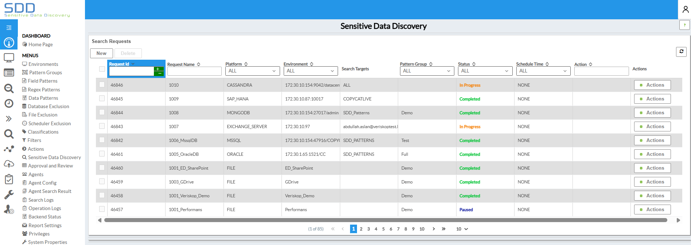
Task: Select the wrench tool icon in the left strip
Action: (x=9, y=194)
